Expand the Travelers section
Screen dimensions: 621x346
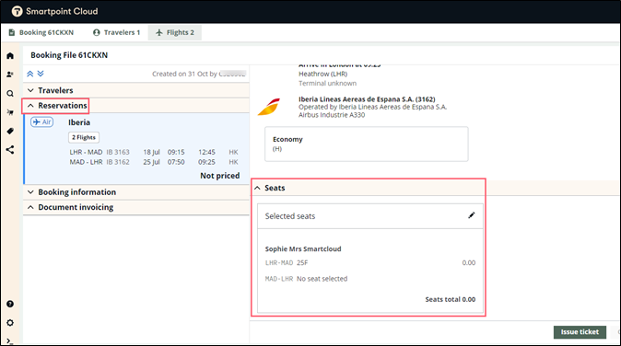(x=136, y=90)
